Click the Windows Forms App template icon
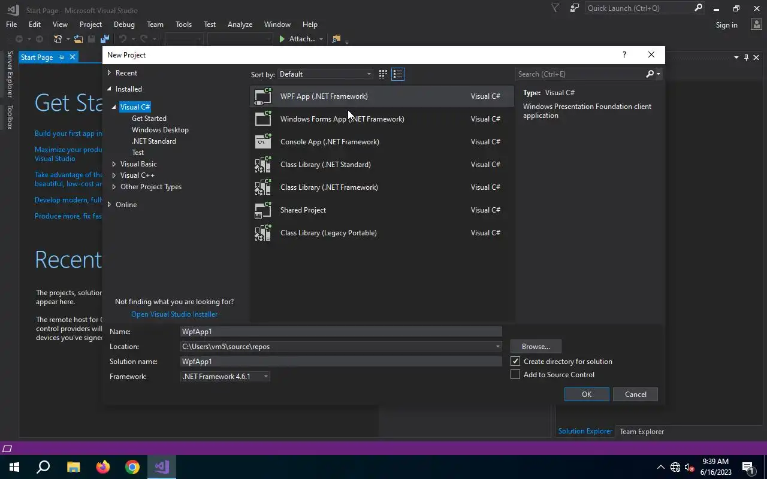767x479 pixels. point(263,119)
